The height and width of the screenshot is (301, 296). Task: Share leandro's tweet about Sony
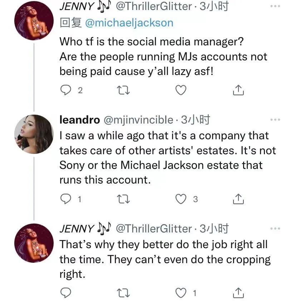coord(238,199)
